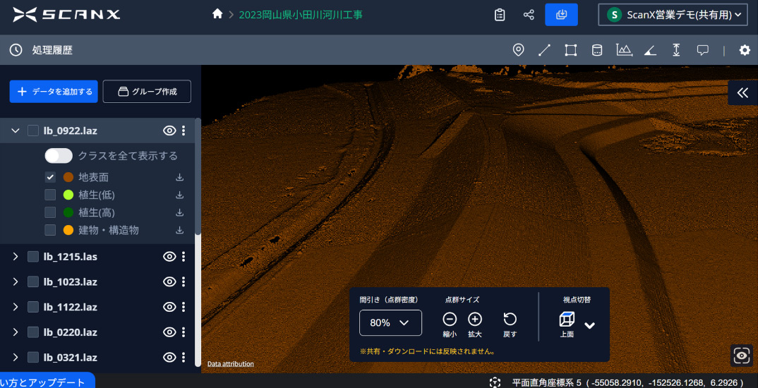This screenshot has height=388, width=758.
Task: Click the orange 建物・構造物 color swatch
Action: 68,230
